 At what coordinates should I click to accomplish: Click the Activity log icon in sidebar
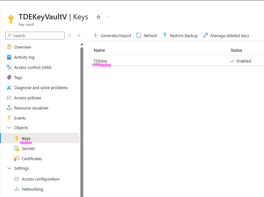(x=9, y=57)
